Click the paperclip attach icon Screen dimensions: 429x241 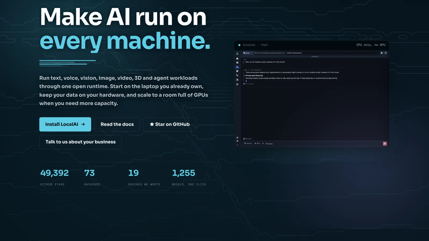[263, 144]
